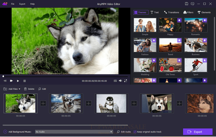The height and width of the screenshot is (137, 216).
Task: Click the Old Times theme label
Action: click(170, 74)
